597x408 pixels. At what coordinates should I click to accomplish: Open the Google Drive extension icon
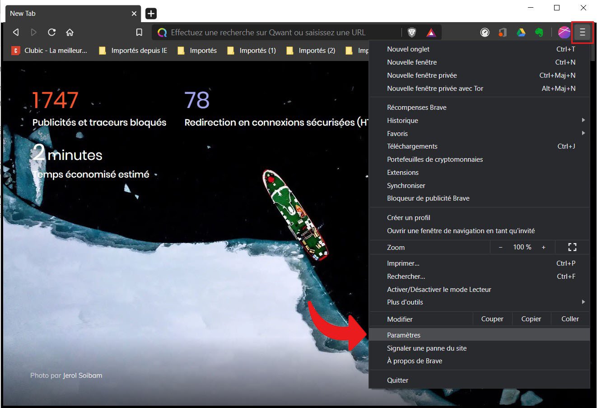point(521,33)
